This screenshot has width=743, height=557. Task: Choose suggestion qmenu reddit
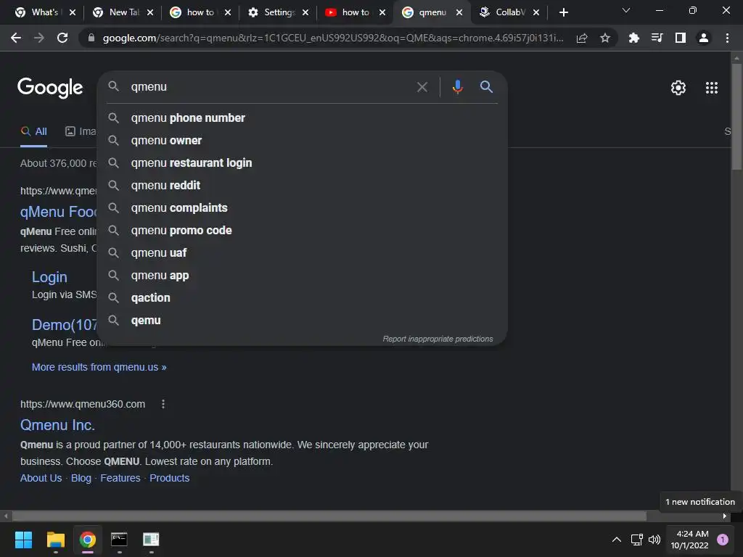(x=303, y=185)
